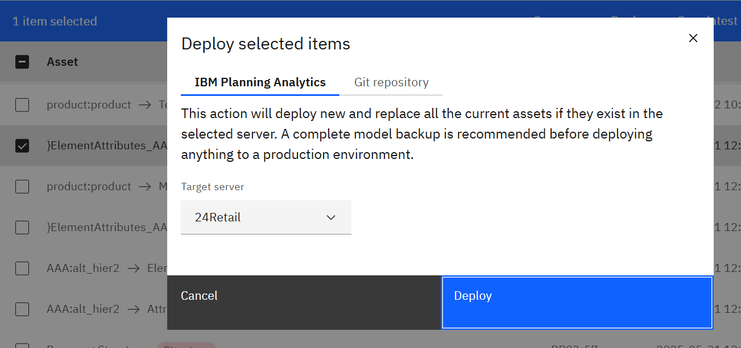Click the arrow icon in the first product:product row
Screen dimensions: 741x348
[x=145, y=104]
